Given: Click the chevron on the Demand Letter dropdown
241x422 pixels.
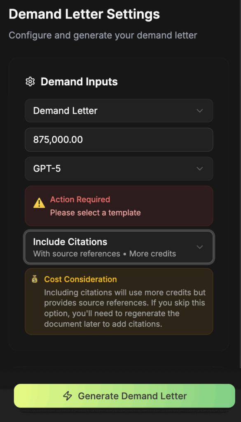Looking at the screenshot, I should [x=199, y=110].
